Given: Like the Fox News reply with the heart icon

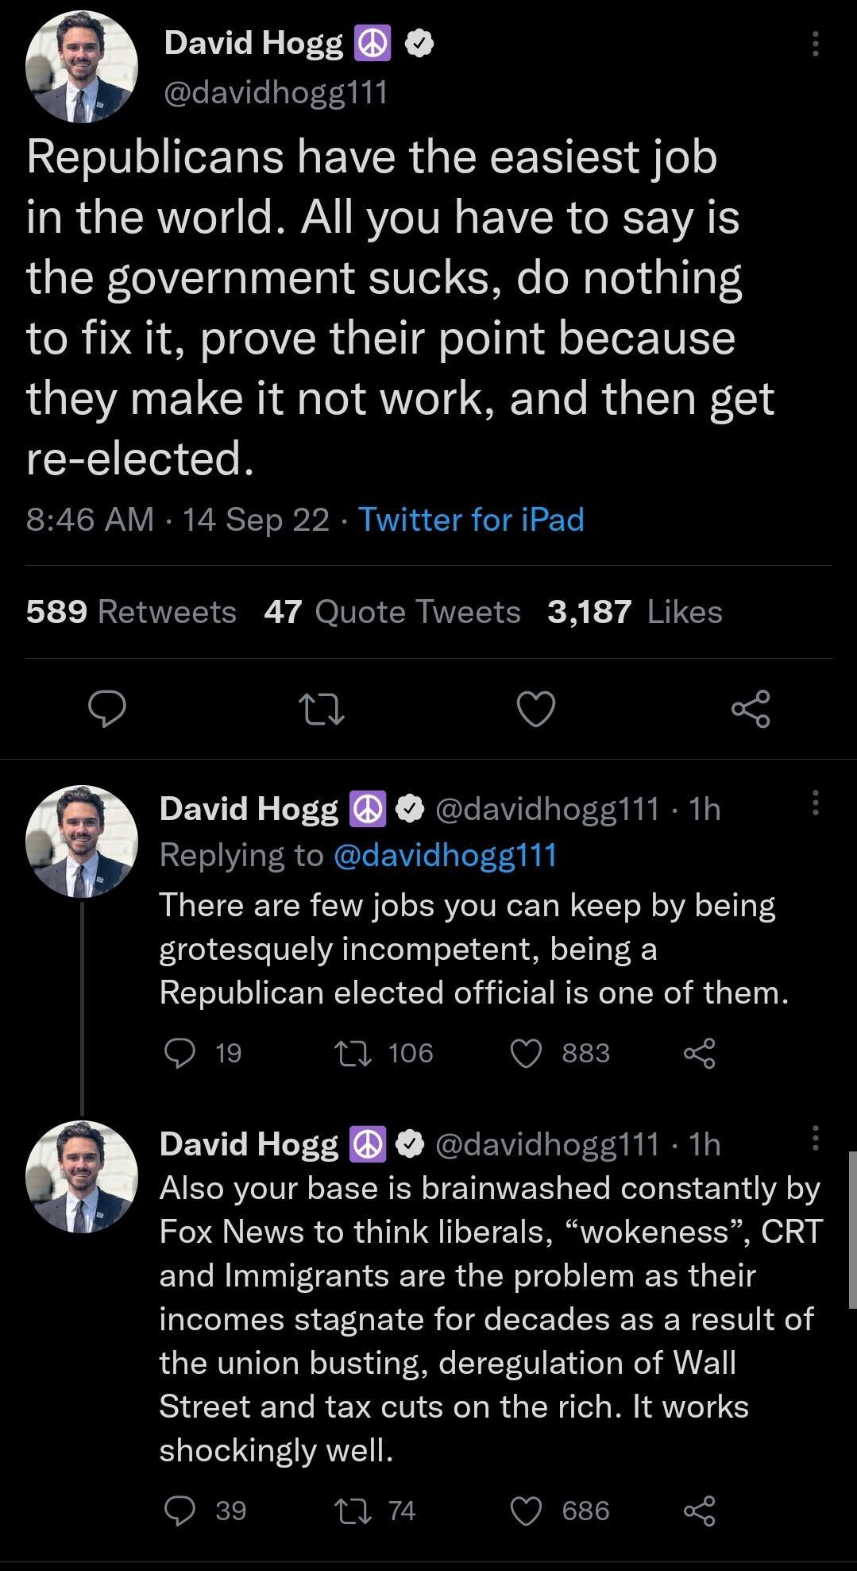Looking at the screenshot, I should pos(526,1512).
